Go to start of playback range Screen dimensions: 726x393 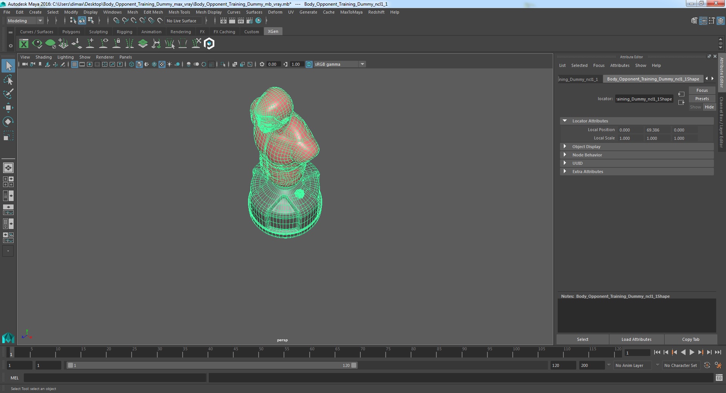point(657,352)
